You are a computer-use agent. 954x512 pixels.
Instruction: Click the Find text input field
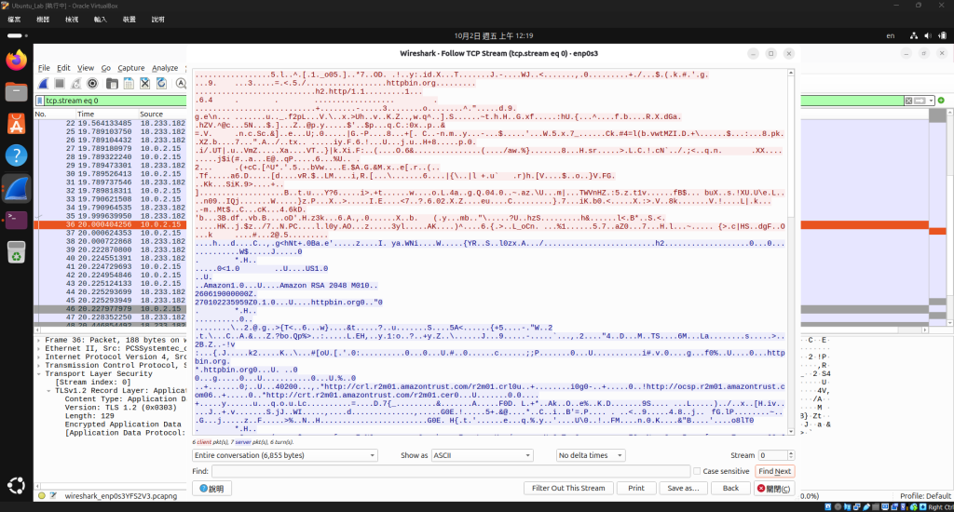pyautogui.click(x=451, y=471)
